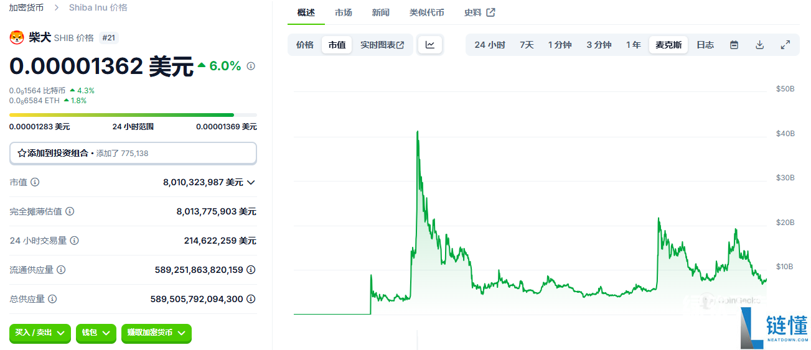Click the ETH price change 1.8%
811x350 pixels.
click(75, 100)
